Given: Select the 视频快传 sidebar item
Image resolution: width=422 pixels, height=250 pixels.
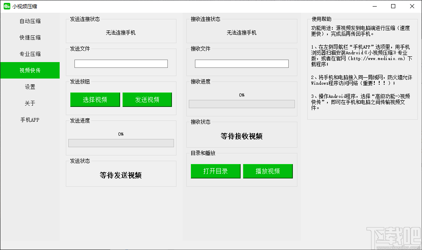Looking at the screenshot, I should 30,70.
